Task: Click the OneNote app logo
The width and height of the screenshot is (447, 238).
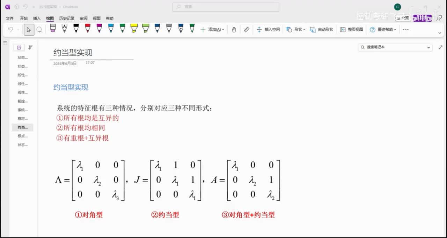Action: tap(8, 7)
